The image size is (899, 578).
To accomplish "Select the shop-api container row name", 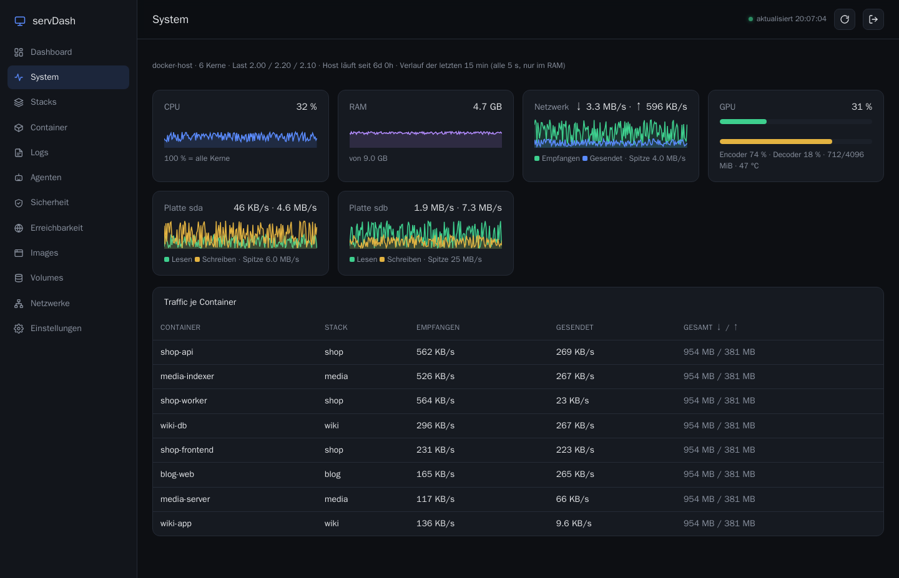I will point(177,352).
